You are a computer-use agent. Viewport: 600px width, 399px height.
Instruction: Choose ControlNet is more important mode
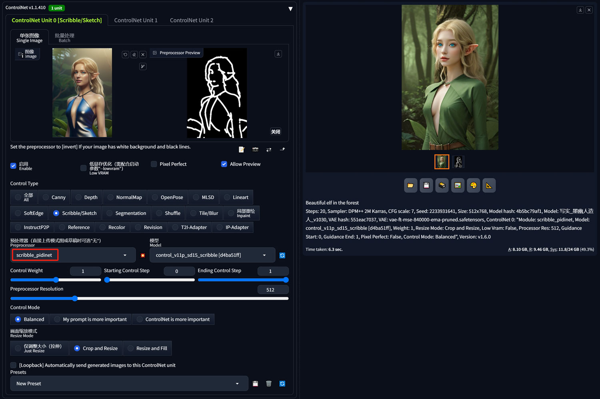[173, 319]
